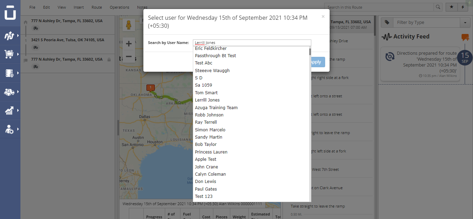Expand team settings sidebar submenu arrow
Viewport: 473px width, 219px height.
coord(18,129)
